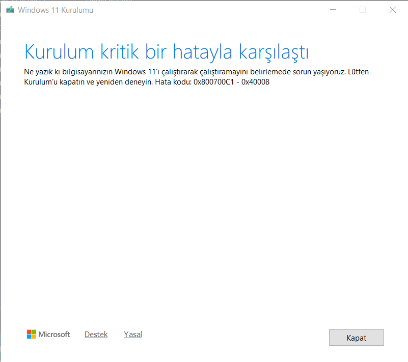
Task: Click the heading 'Kurulum kritik bir hatayla karşılaştı'
Action: [x=167, y=52]
